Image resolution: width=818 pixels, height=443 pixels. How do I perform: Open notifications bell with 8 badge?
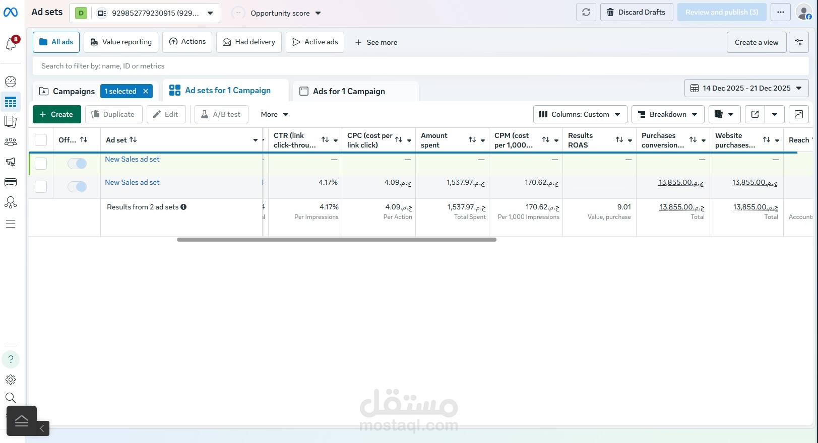[x=11, y=44]
